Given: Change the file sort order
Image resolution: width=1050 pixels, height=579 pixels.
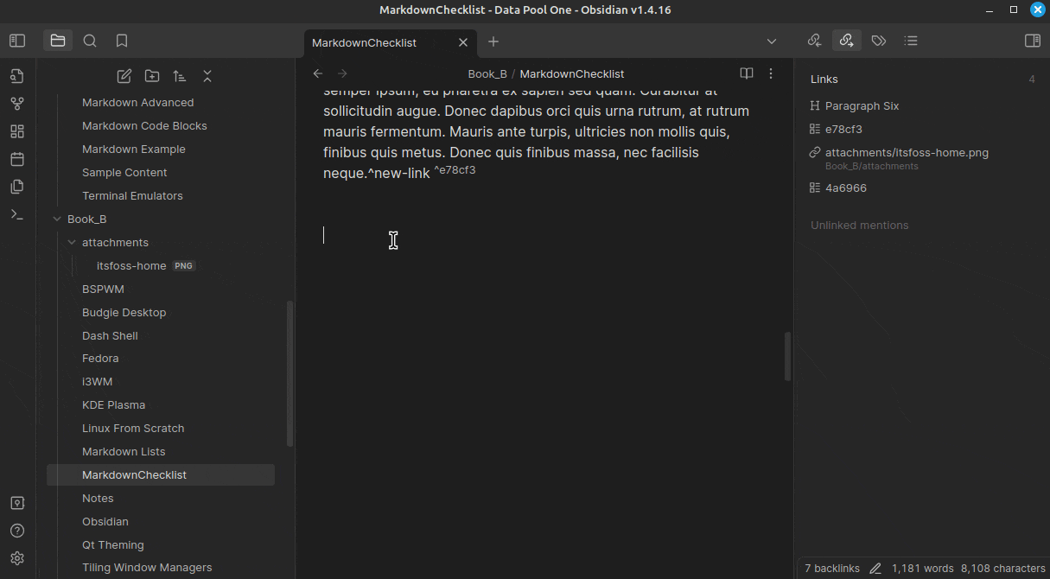Looking at the screenshot, I should click(x=180, y=76).
